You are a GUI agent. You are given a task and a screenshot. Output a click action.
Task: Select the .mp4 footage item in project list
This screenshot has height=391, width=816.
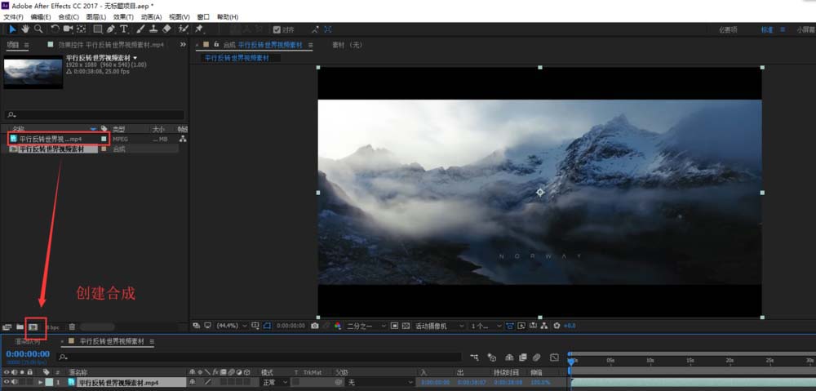51,139
